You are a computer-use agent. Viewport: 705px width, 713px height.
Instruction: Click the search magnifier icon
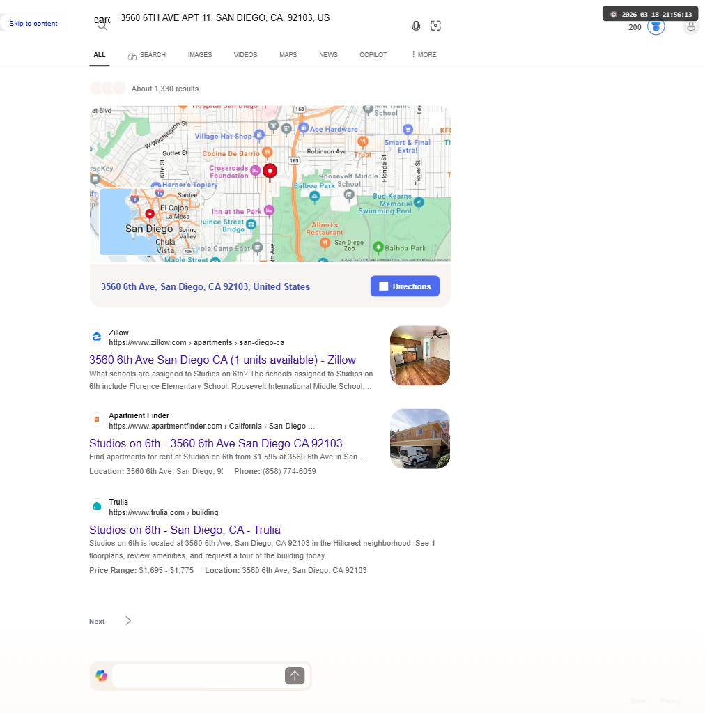coord(102,26)
